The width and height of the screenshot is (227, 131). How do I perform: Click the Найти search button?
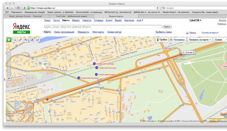pyautogui.click(x=167, y=27)
